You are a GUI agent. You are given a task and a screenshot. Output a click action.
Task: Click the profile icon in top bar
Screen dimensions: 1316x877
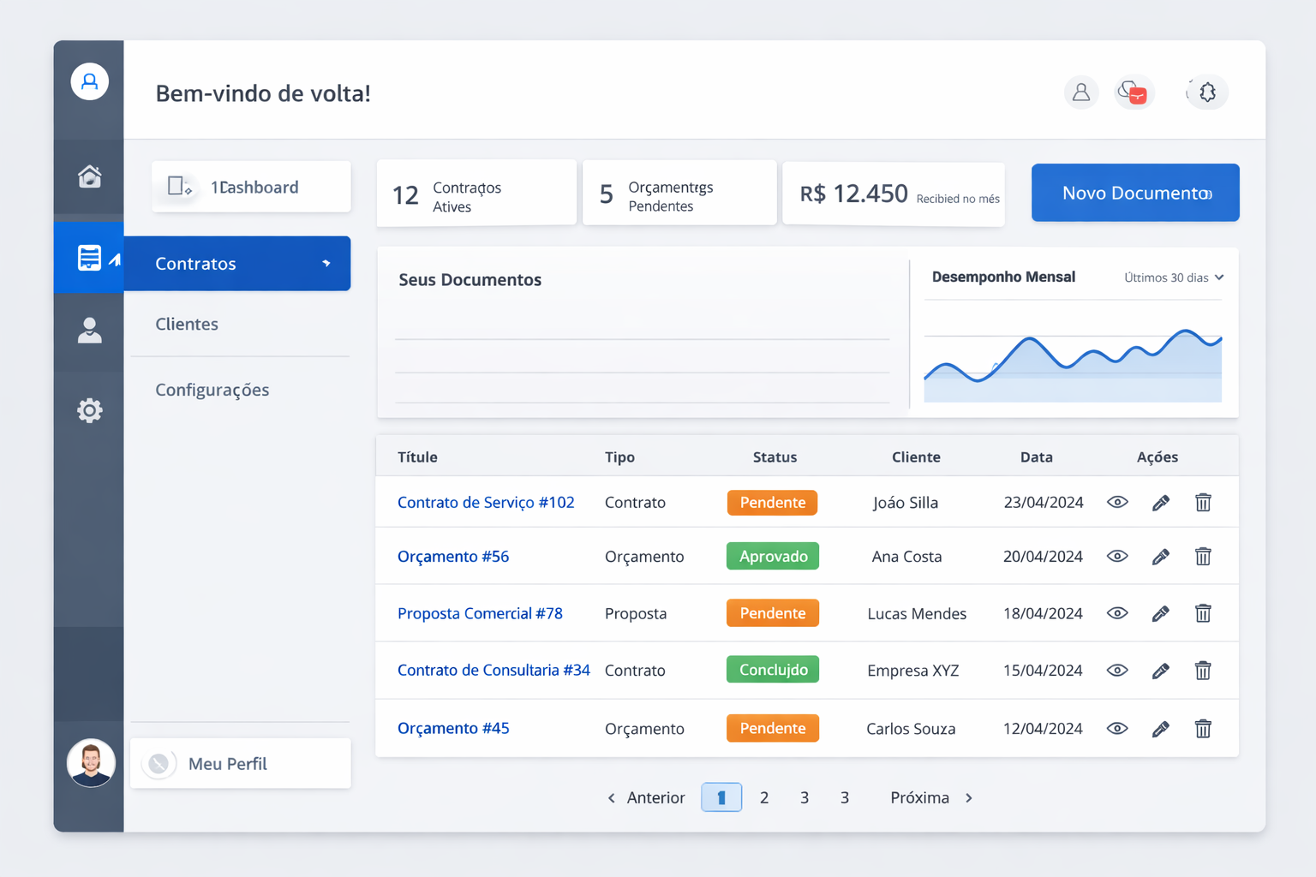[1081, 92]
